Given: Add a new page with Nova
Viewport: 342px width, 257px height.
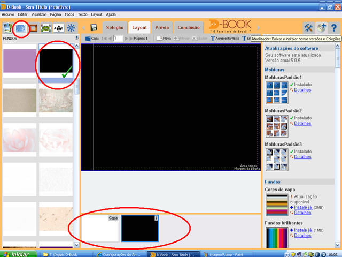Looking at the screenshot, I should (164, 39).
